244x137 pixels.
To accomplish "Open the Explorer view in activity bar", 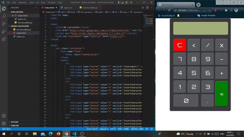I will [4, 8].
